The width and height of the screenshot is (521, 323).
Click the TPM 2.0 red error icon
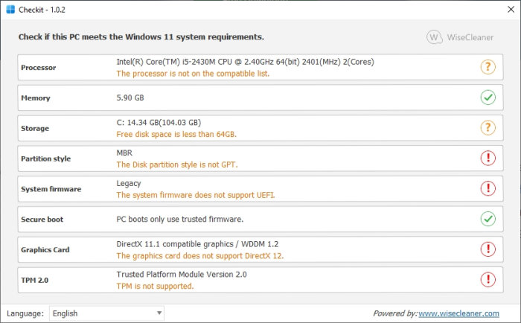pyautogui.click(x=488, y=280)
